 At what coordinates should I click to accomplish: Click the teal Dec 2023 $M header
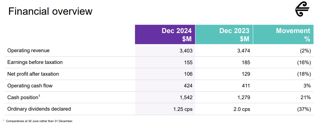coord(224,35)
